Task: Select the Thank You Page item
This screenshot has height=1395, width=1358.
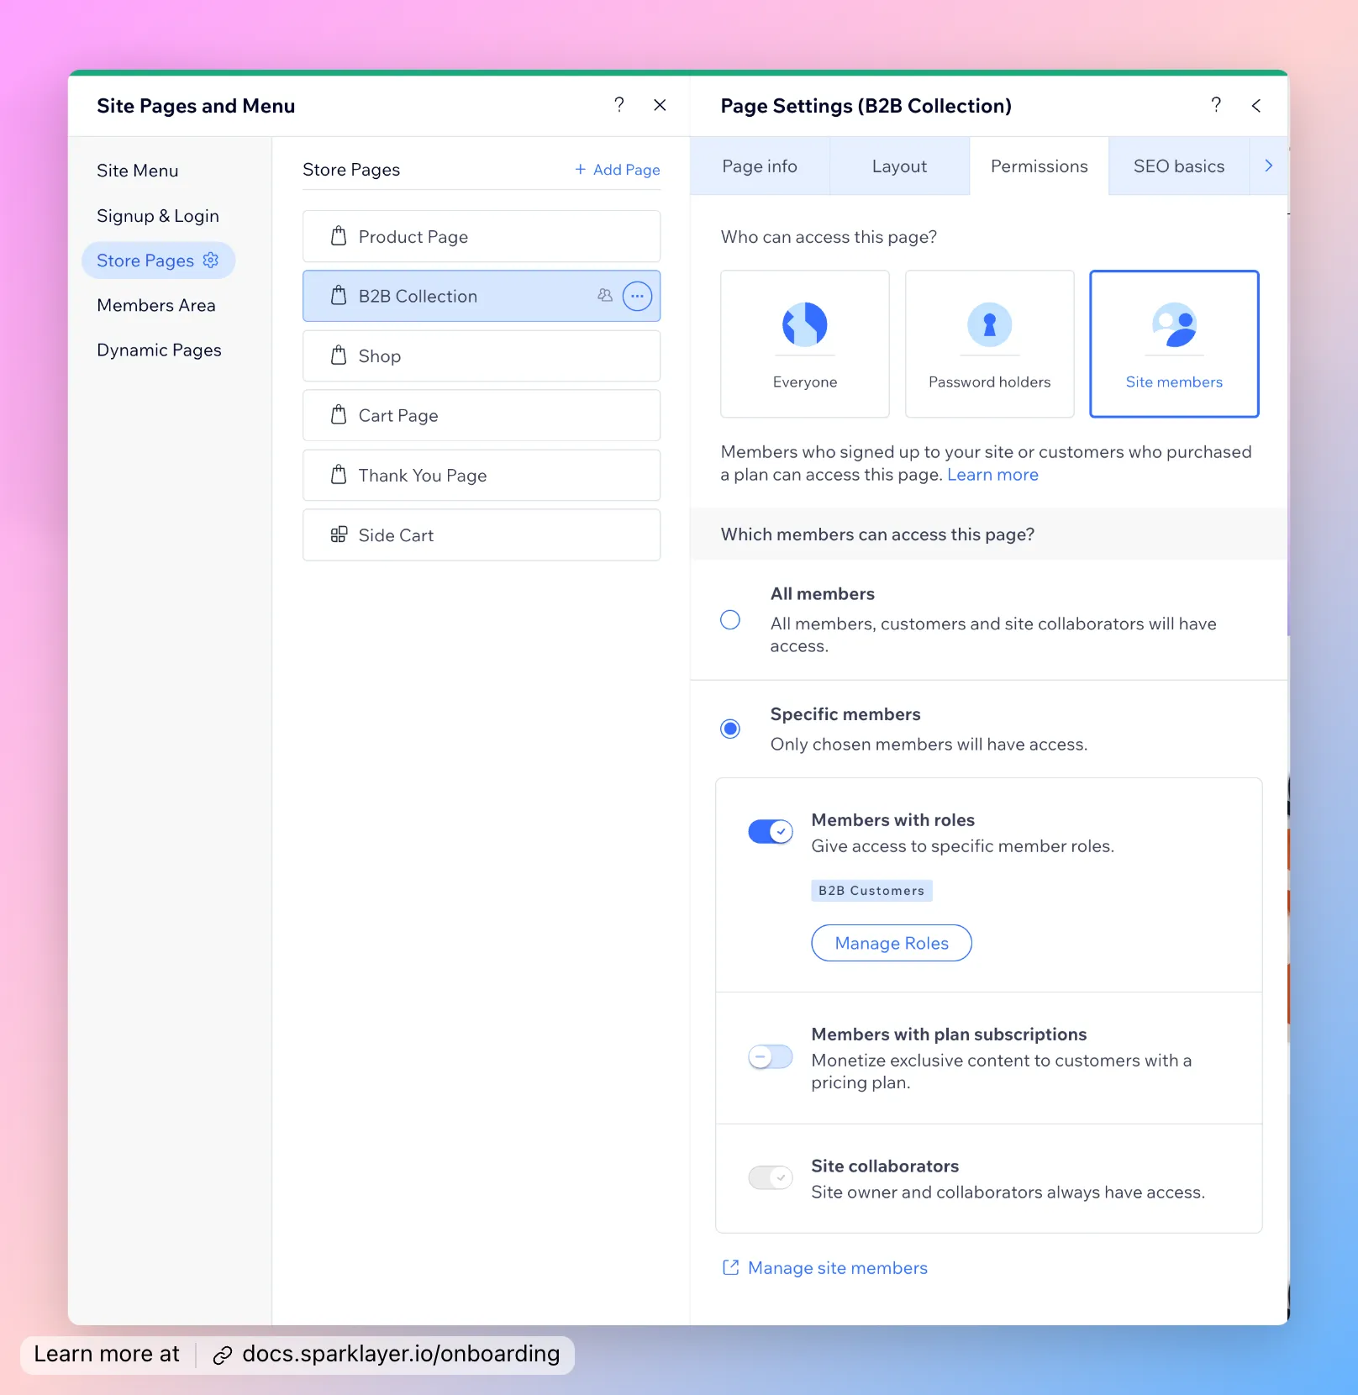Action: 482,475
